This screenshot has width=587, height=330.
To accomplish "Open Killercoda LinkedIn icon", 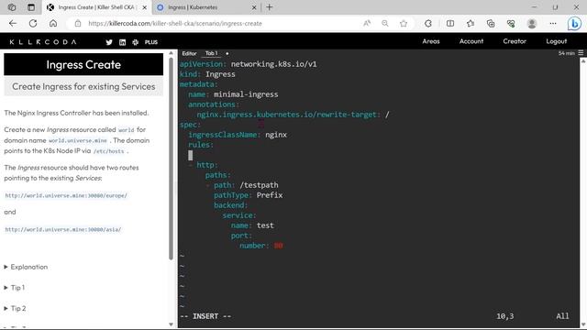I will coord(122,42).
